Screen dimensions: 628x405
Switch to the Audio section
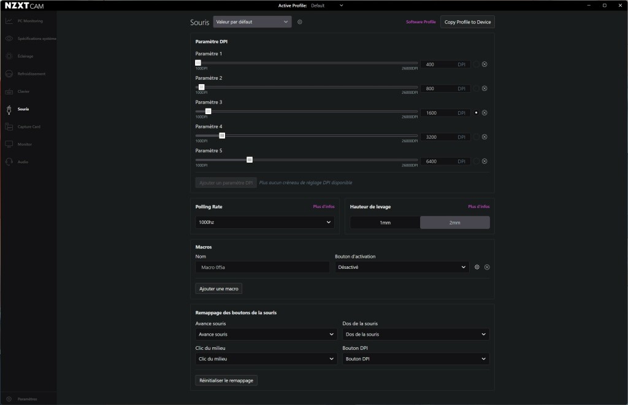(x=23, y=161)
